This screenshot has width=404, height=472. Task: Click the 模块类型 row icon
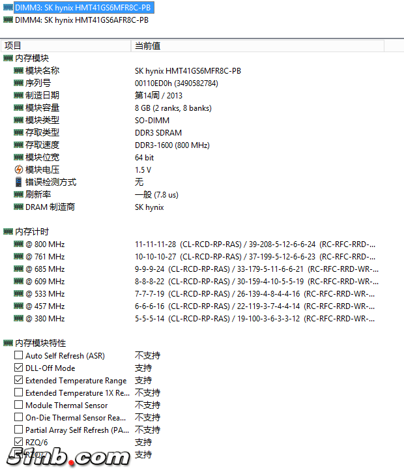point(19,120)
